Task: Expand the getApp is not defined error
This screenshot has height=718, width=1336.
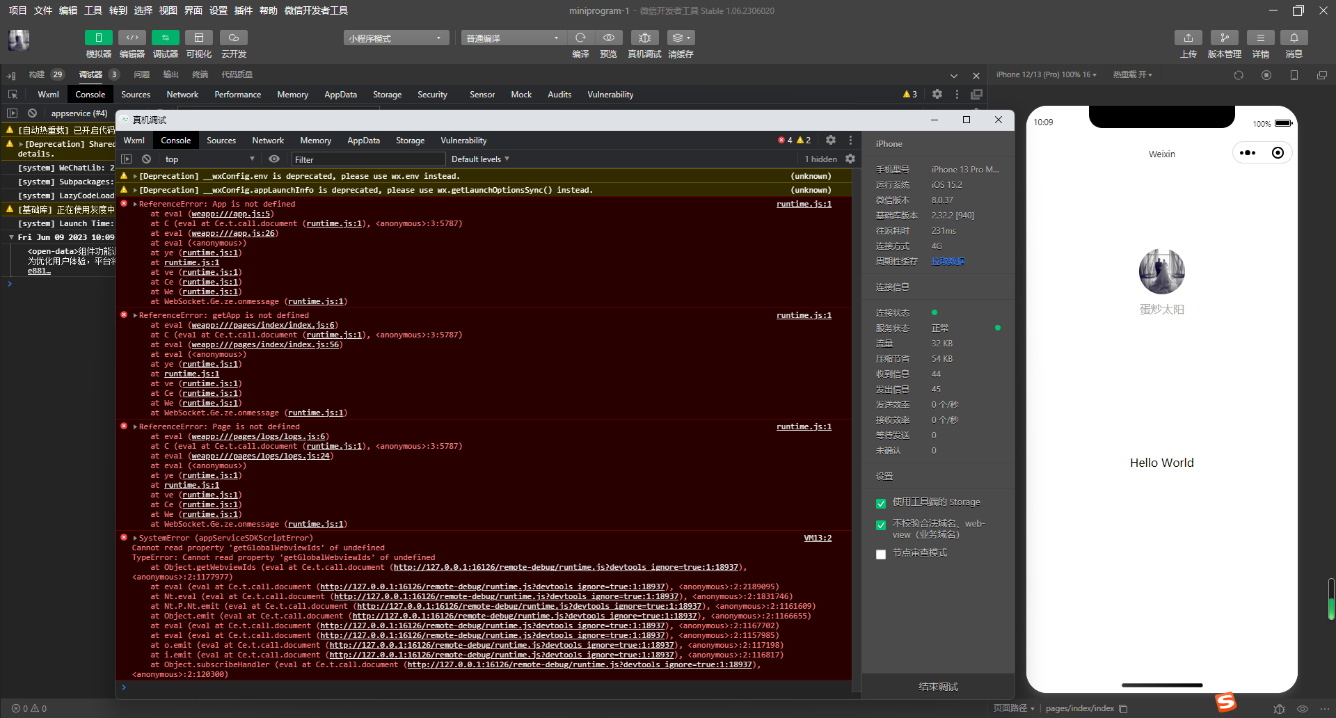Action: (135, 315)
